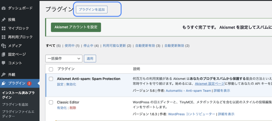Image resolution: width=272 pixels, height=121 pixels.
Task: Filter plugins by 使用中
Action: click(x=70, y=46)
